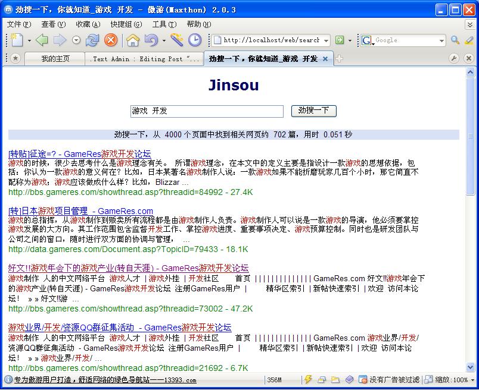The image size is (479, 390).
Task: Go to the Home page icon
Action: tap(133, 40)
